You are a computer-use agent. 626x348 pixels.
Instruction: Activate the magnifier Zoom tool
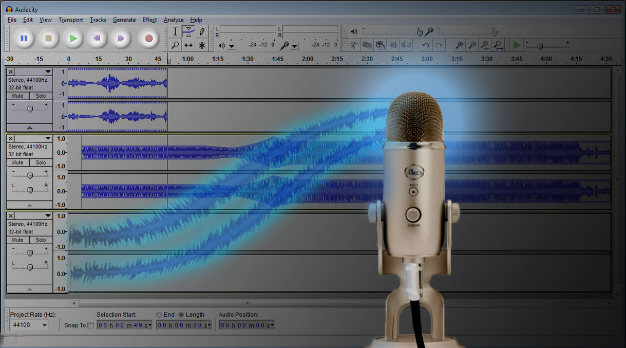[175, 45]
